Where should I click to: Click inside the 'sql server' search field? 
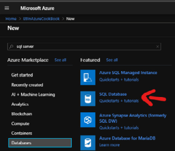click(84, 47)
